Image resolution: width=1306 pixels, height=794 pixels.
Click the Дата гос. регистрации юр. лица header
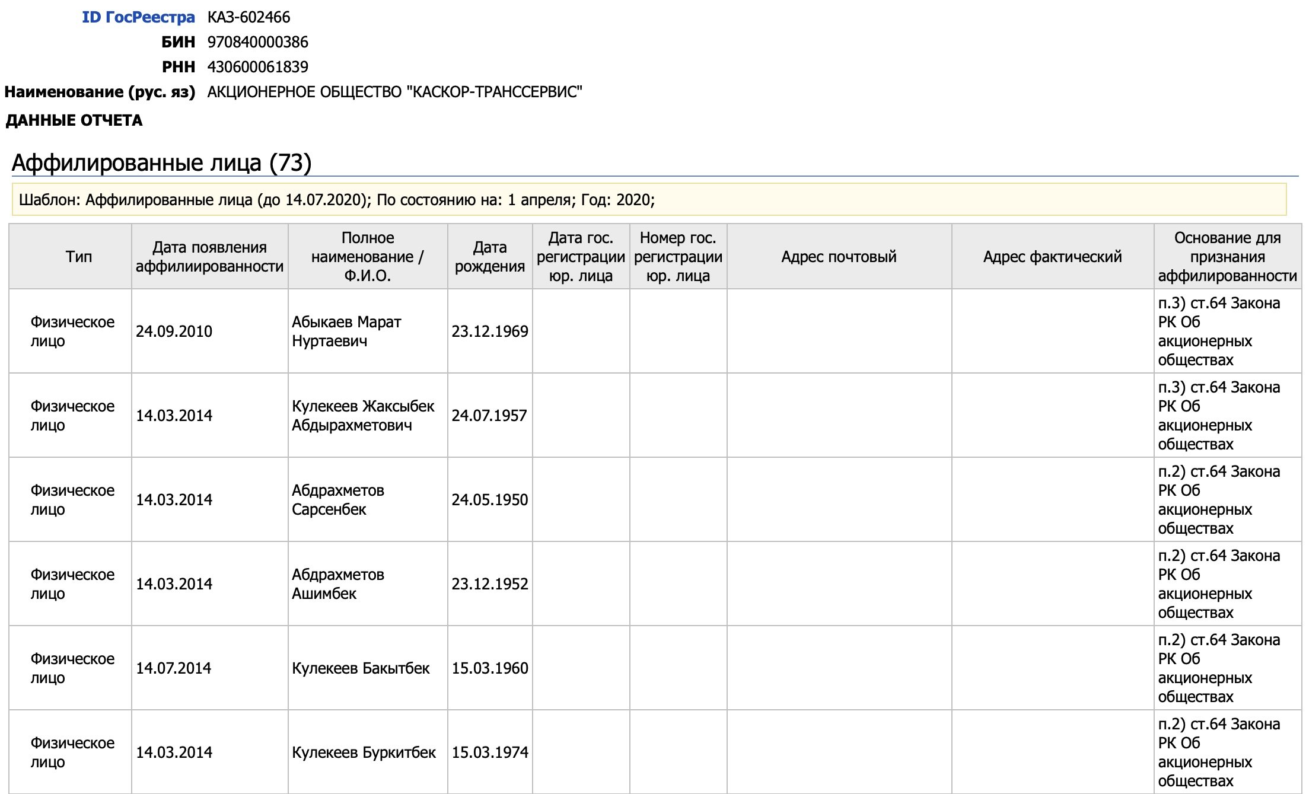(x=581, y=257)
